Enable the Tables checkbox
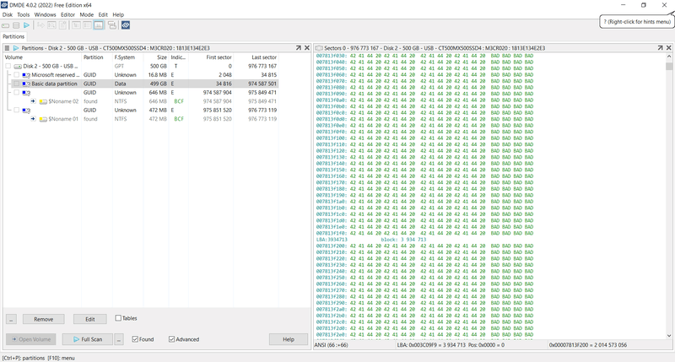Image resolution: width=675 pixels, height=362 pixels. [x=118, y=318]
